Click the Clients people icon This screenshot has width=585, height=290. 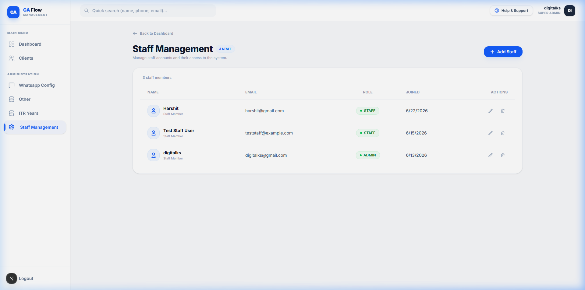[x=12, y=58]
